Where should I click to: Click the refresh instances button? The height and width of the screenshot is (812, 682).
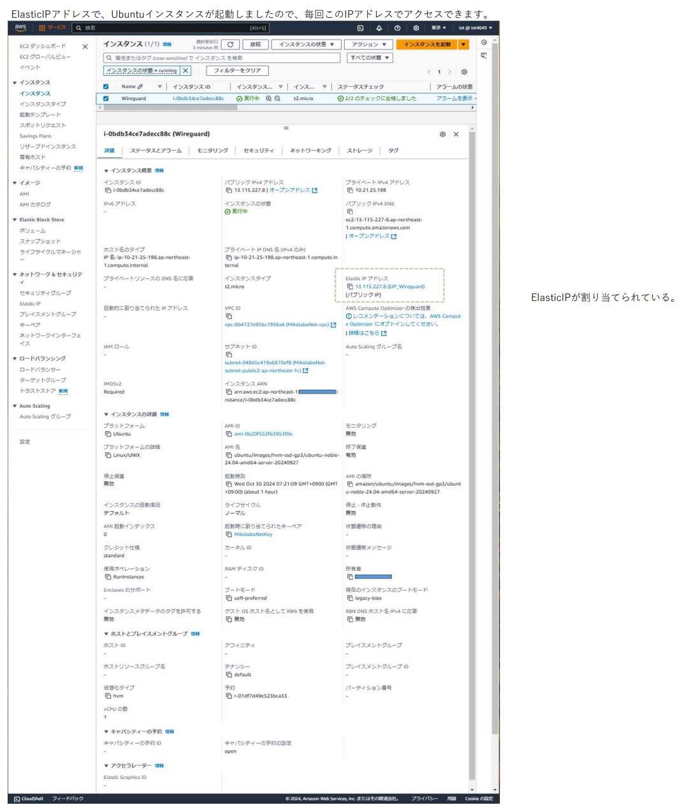coord(231,45)
